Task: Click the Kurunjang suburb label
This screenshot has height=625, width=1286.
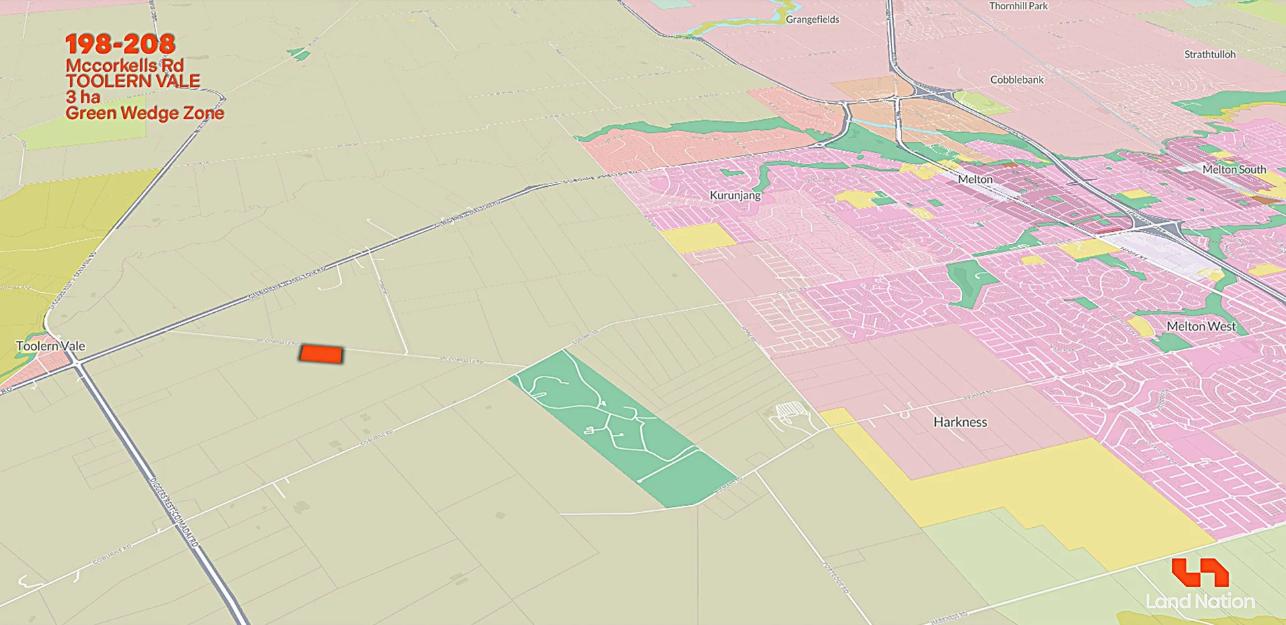Action: click(x=735, y=196)
